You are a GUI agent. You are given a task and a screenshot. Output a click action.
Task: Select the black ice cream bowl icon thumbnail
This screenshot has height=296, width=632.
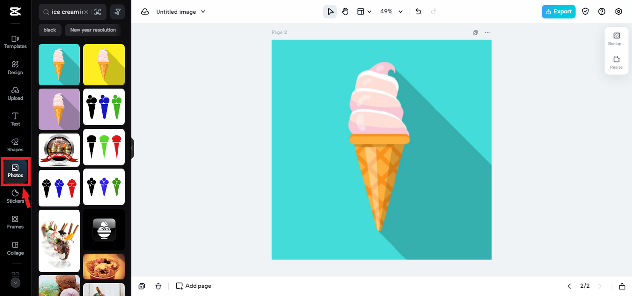click(x=104, y=229)
